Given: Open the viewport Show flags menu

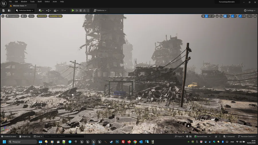Looking at the screenshot, I should pos(31,16).
